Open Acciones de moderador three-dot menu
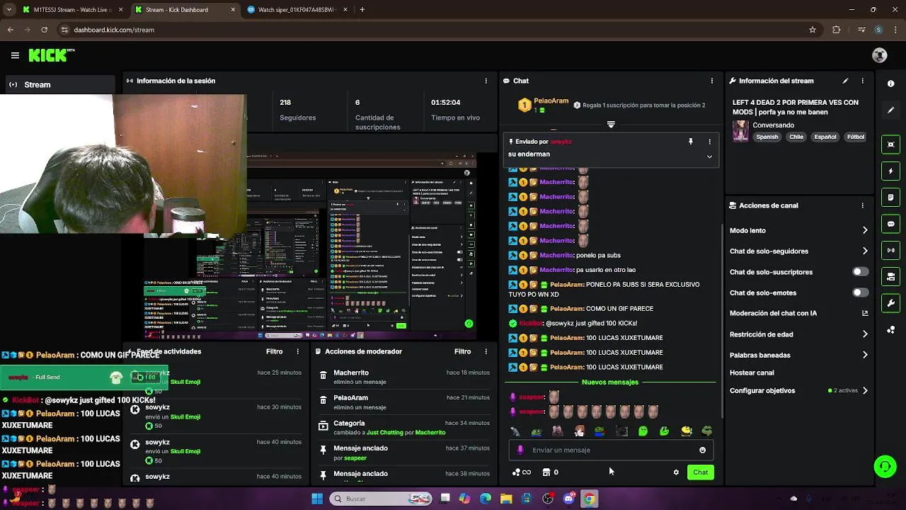 click(x=486, y=351)
